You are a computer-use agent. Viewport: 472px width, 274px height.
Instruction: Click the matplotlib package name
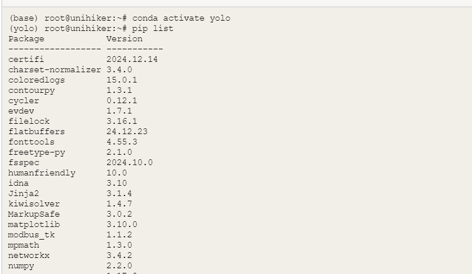(34, 224)
